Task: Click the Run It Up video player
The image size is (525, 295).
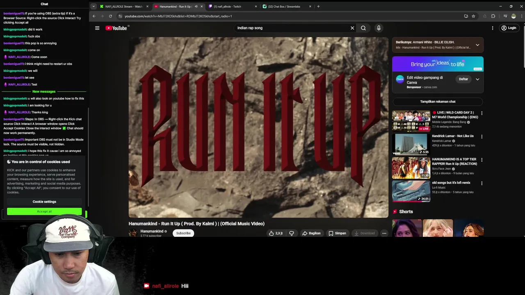Action: click(x=258, y=127)
